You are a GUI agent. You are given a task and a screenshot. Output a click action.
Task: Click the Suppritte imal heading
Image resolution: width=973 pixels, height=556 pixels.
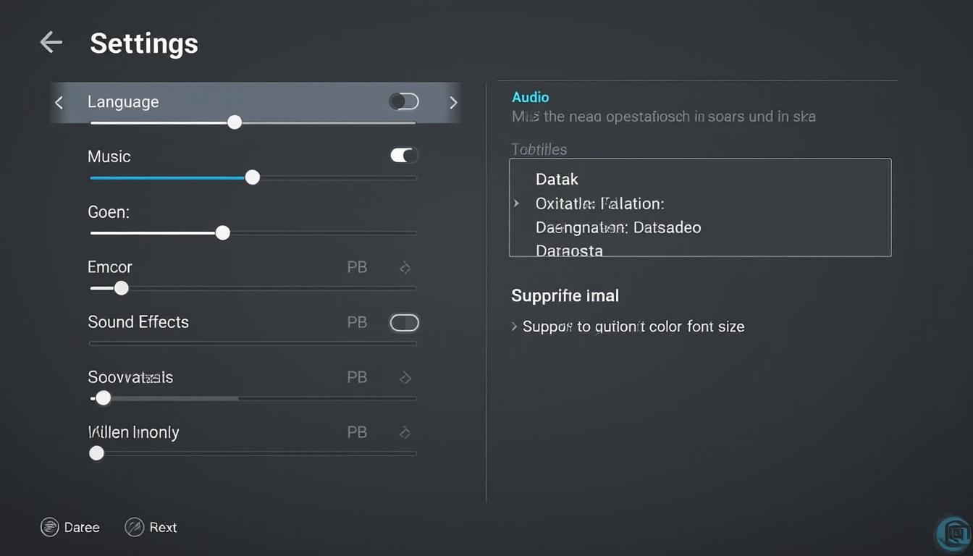[x=565, y=295]
